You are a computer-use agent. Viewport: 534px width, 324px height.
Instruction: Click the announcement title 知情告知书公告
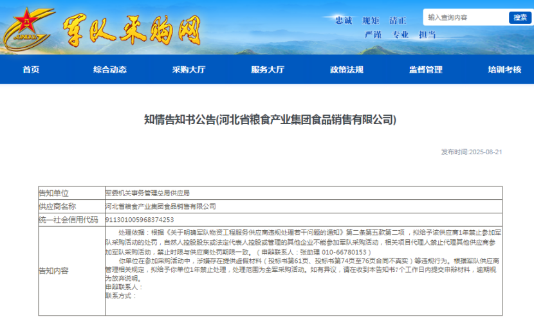270,120
